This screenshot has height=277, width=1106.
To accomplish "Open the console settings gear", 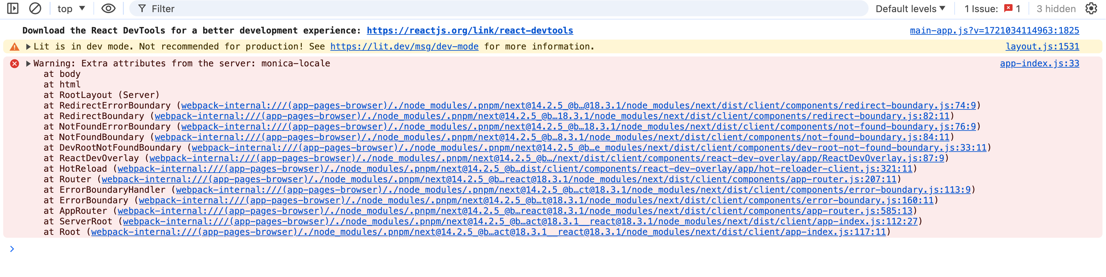I will (x=1091, y=9).
